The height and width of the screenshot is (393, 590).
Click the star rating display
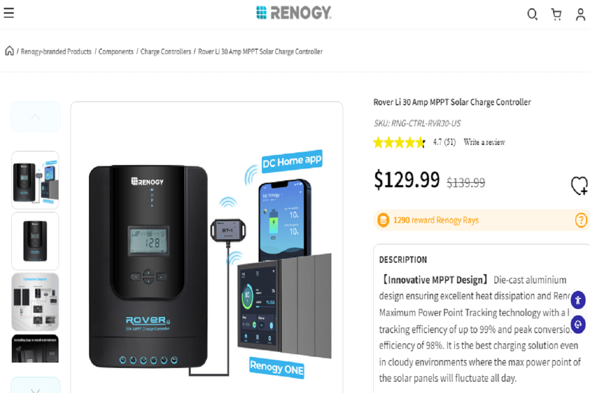point(399,142)
